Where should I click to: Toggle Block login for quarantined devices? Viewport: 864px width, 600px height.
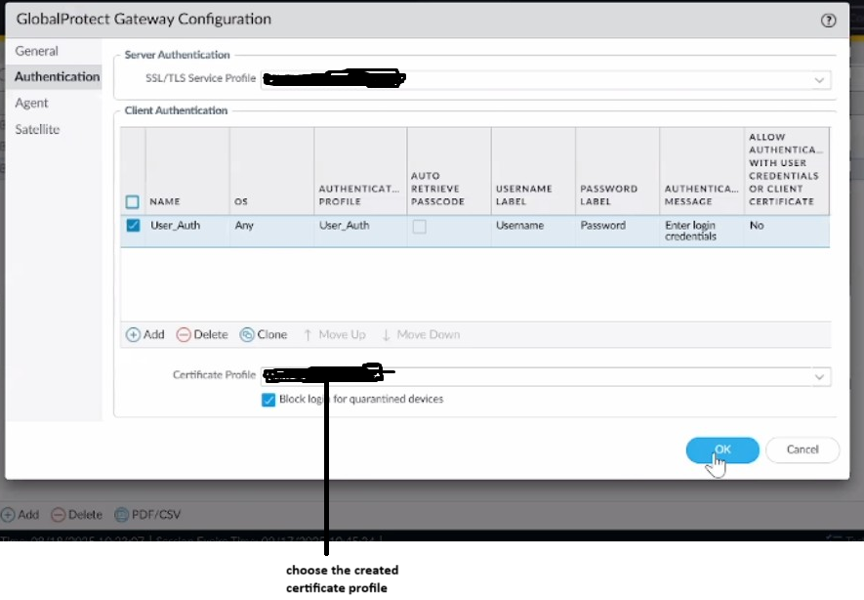[268, 400]
